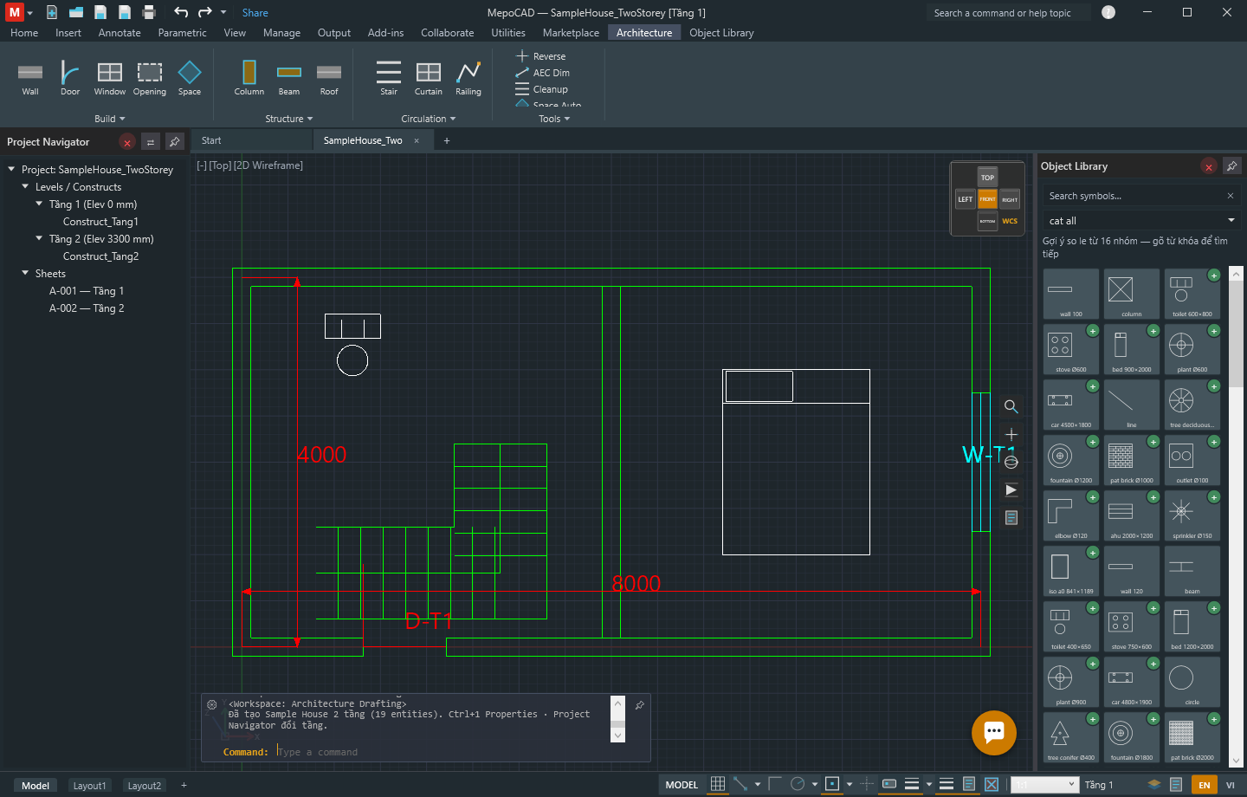Viewport: 1247px width, 797px height.
Task: Switch interface language to VI
Action: pyautogui.click(x=1231, y=785)
